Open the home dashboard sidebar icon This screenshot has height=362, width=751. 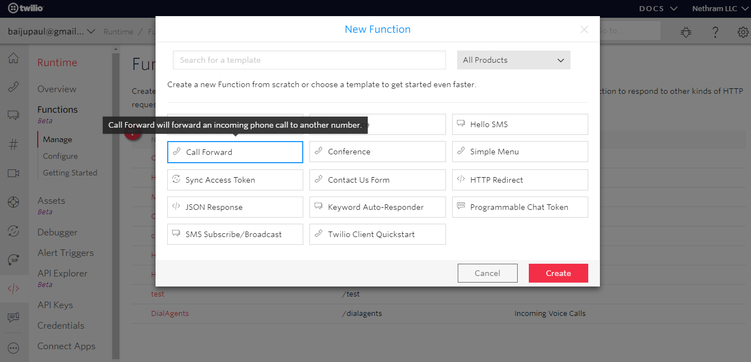[x=13, y=58]
